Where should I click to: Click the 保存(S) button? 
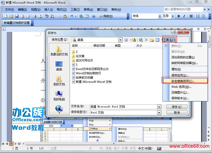(x=177, y=107)
